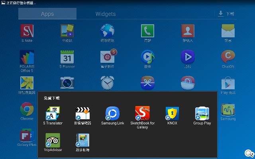The height and width of the screenshot is (159, 255).
Task: Open the Play Store app
Action: click(x=228, y=83)
